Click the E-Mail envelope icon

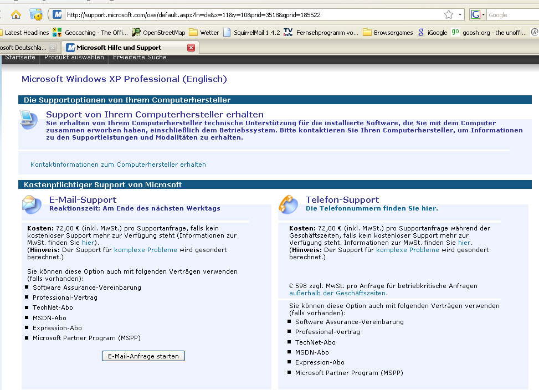(x=32, y=204)
